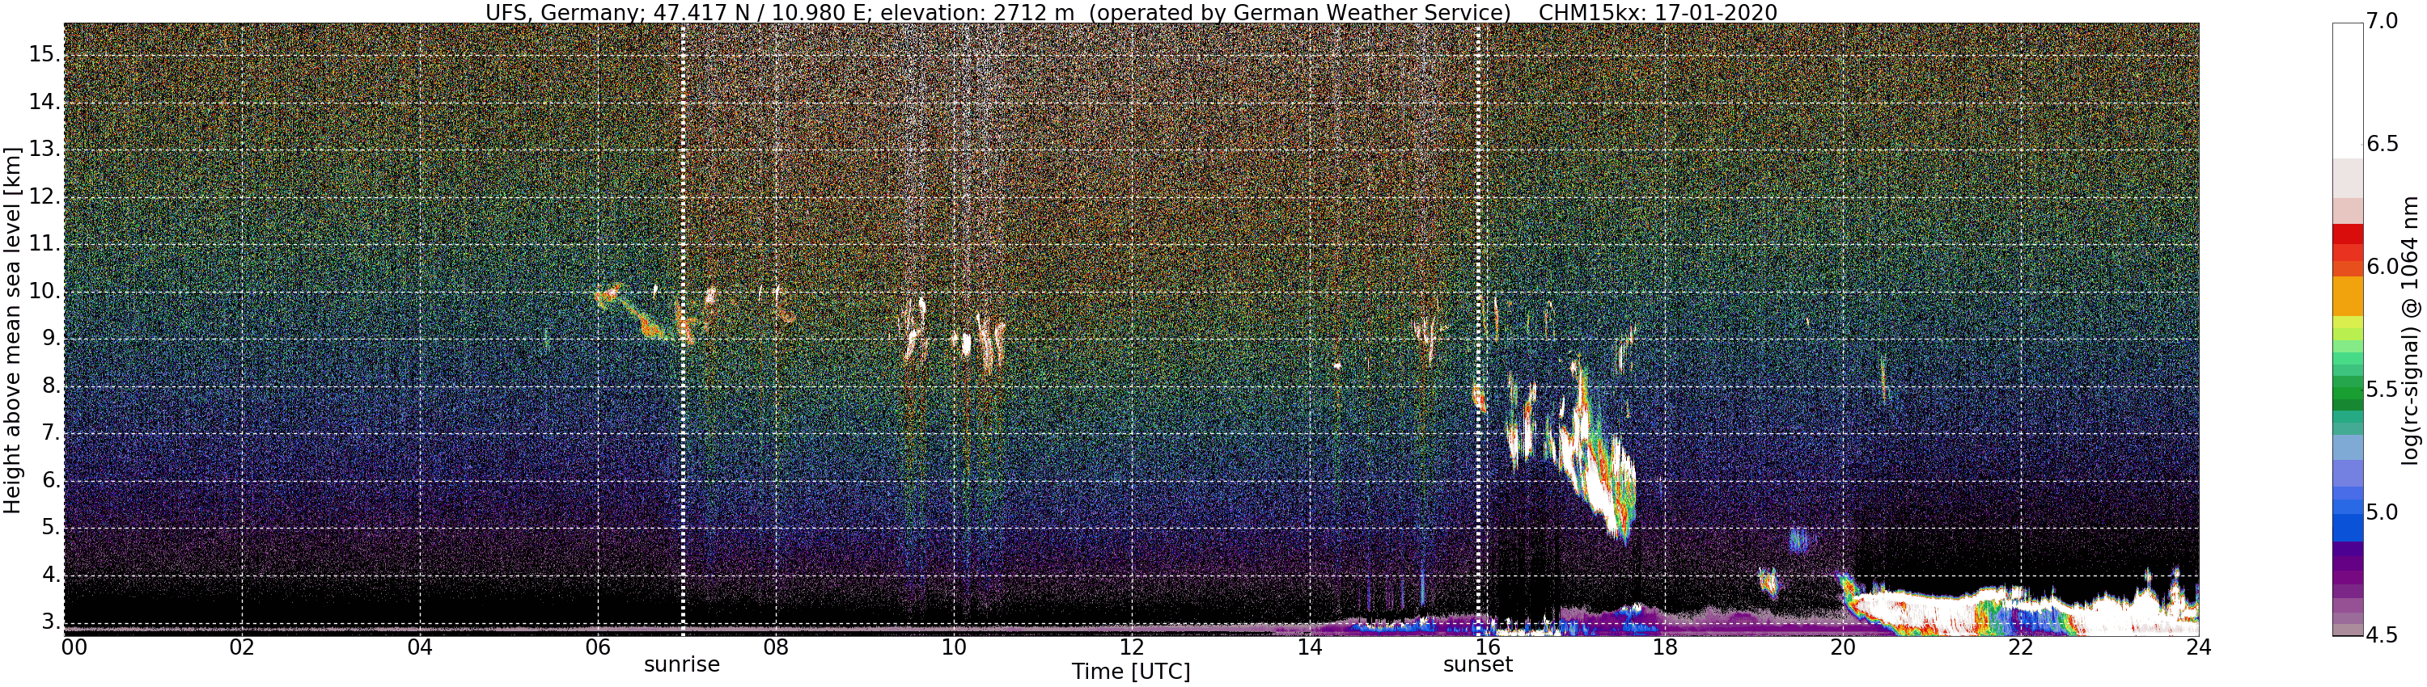Click the '5.5' colorbar tick label
The width and height of the screenshot is (2427, 687).
pyautogui.click(x=2383, y=390)
